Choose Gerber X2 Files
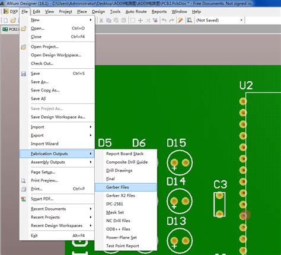281x255 pixels. coord(126,196)
